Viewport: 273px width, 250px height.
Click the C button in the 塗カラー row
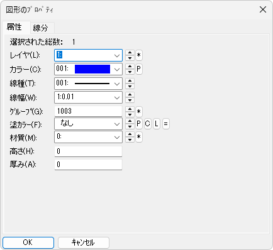(x=148, y=124)
